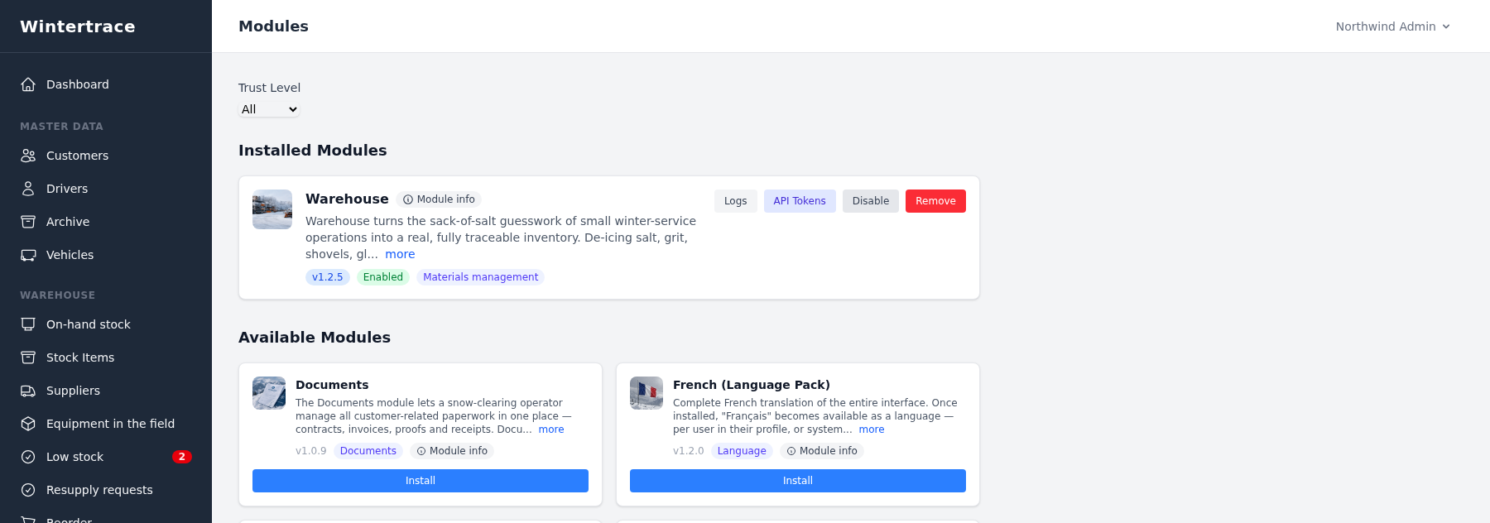Viewport: 1490px width, 523px height.
Task: Click the French (Language Pack) title
Action: pyautogui.click(x=752, y=385)
